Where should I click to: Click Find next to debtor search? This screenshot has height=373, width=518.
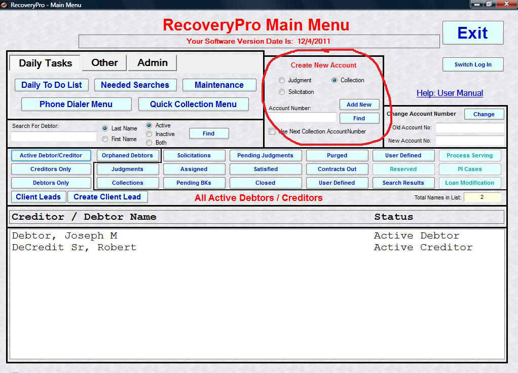209,133
